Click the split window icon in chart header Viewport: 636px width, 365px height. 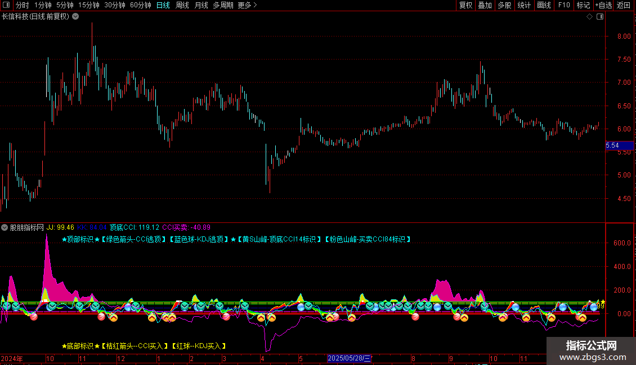click(600, 17)
